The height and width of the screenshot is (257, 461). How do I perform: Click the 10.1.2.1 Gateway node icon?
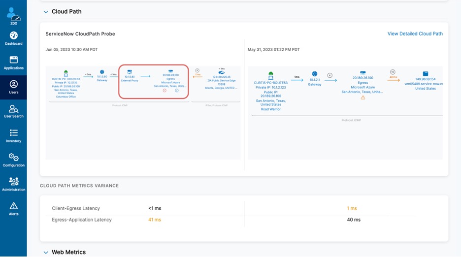pyautogui.click(x=315, y=74)
